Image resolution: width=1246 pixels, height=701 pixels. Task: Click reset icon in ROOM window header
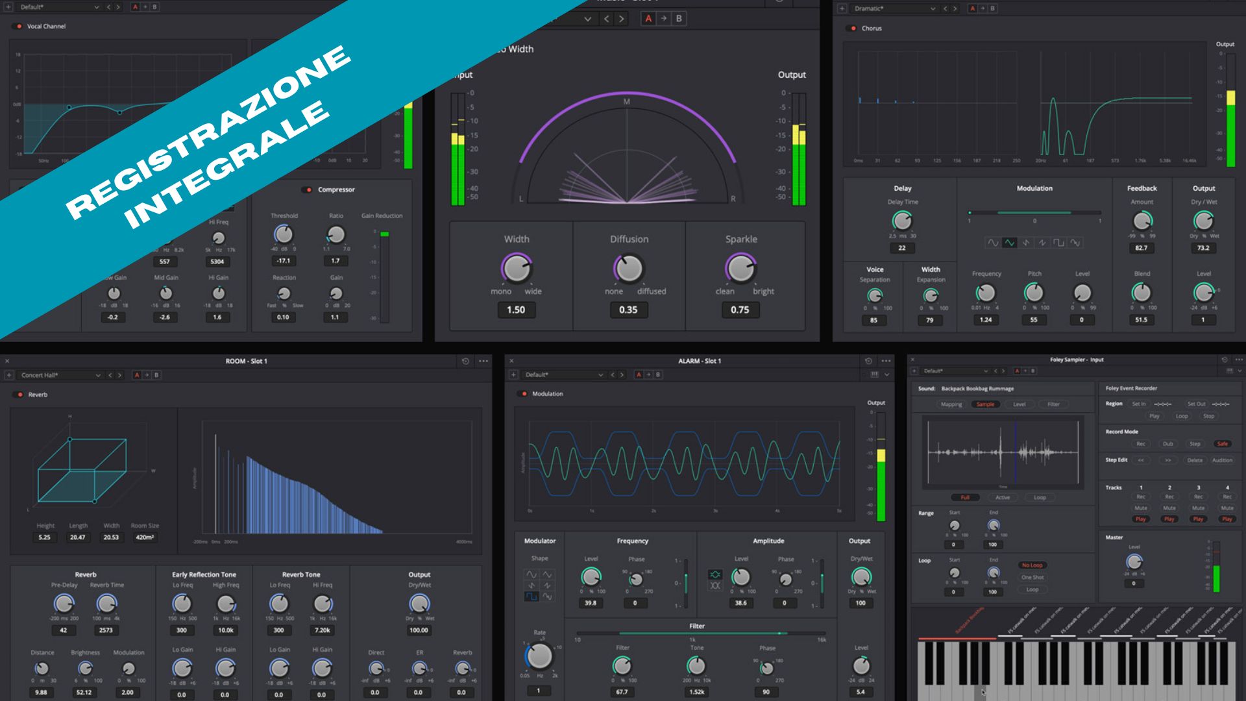(465, 361)
